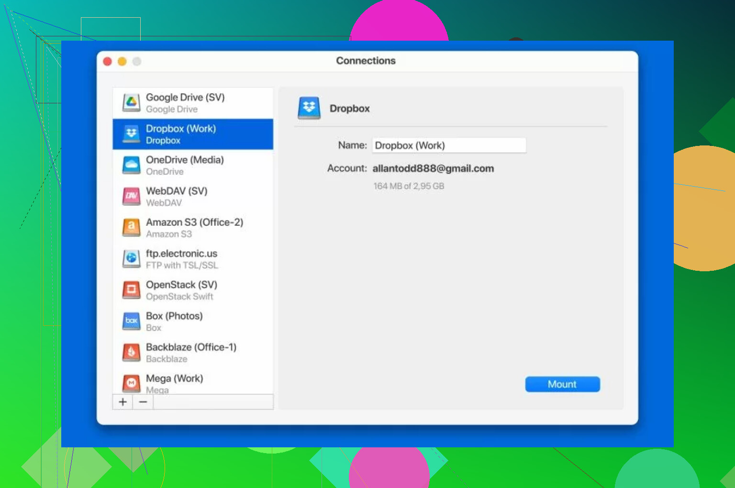Click the Google Drive connection icon
The image size is (735, 488).
click(x=131, y=102)
